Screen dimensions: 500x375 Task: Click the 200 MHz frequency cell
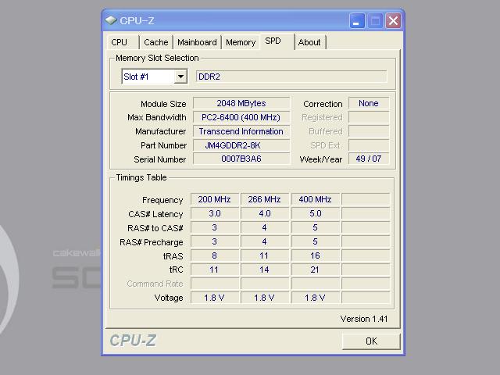[x=215, y=199]
